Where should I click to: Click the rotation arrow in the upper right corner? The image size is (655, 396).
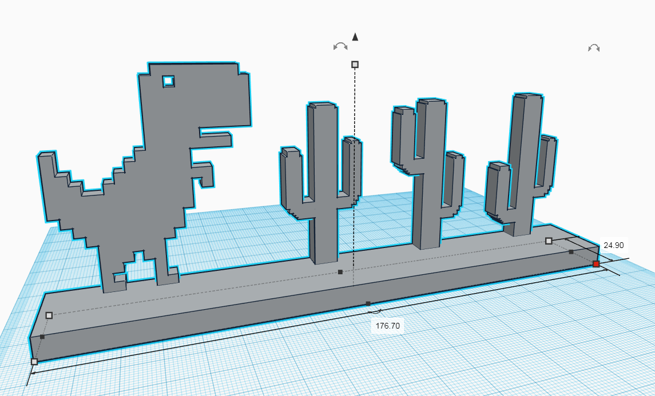(x=594, y=48)
